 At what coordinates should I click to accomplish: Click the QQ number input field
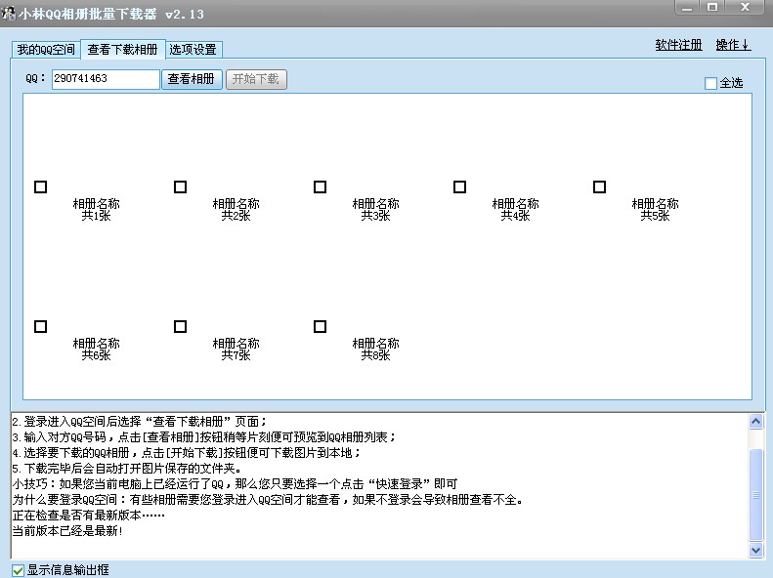(106, 79)
